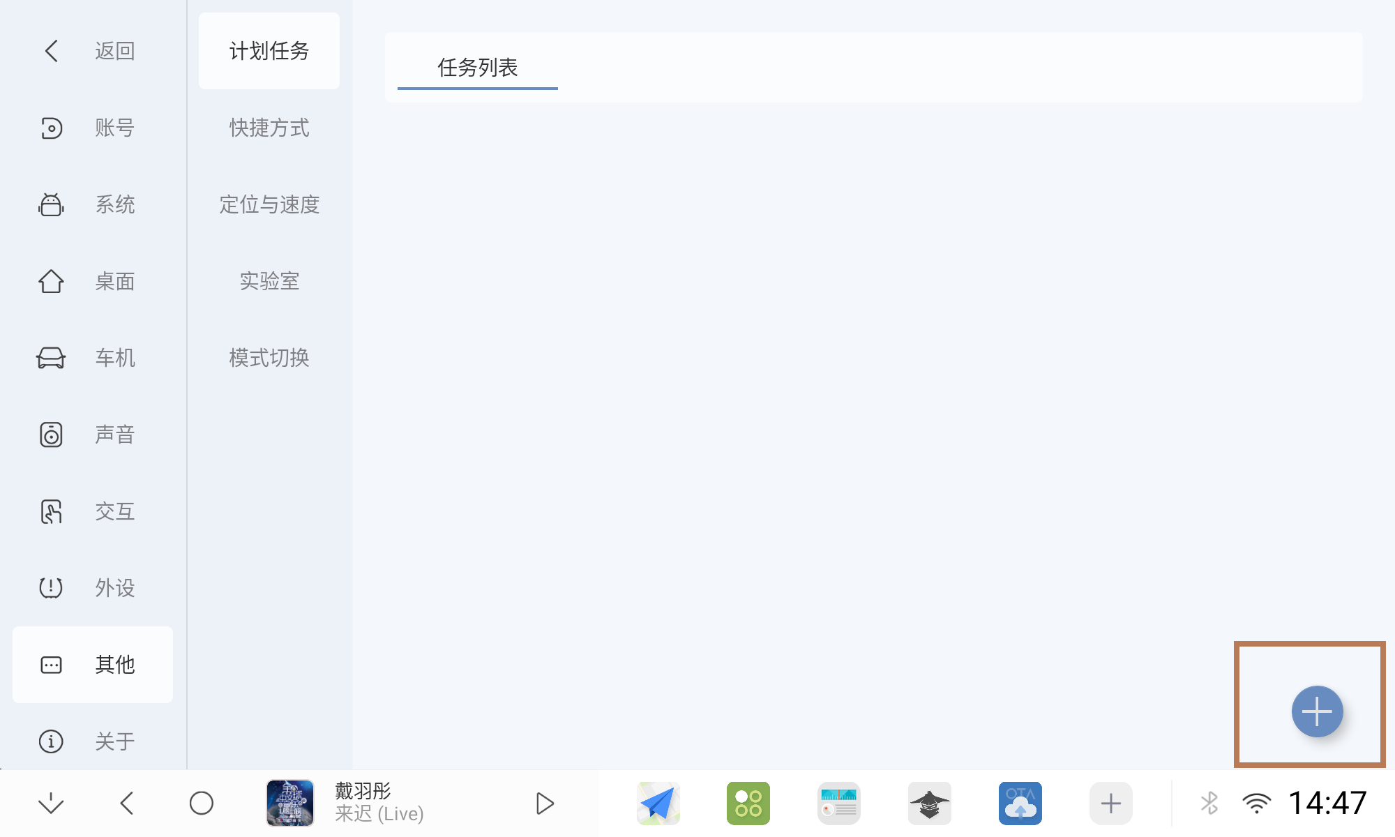This screenshot has width=1395, height=837.
Task: Select the 快捷方式 menu item
Action: click(269, 128)
